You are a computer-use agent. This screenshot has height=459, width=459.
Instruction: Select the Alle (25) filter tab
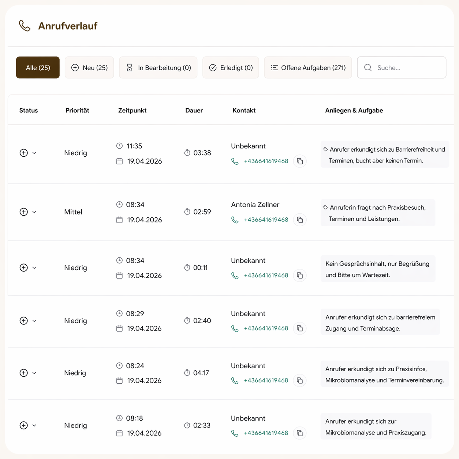click(38, 67)
